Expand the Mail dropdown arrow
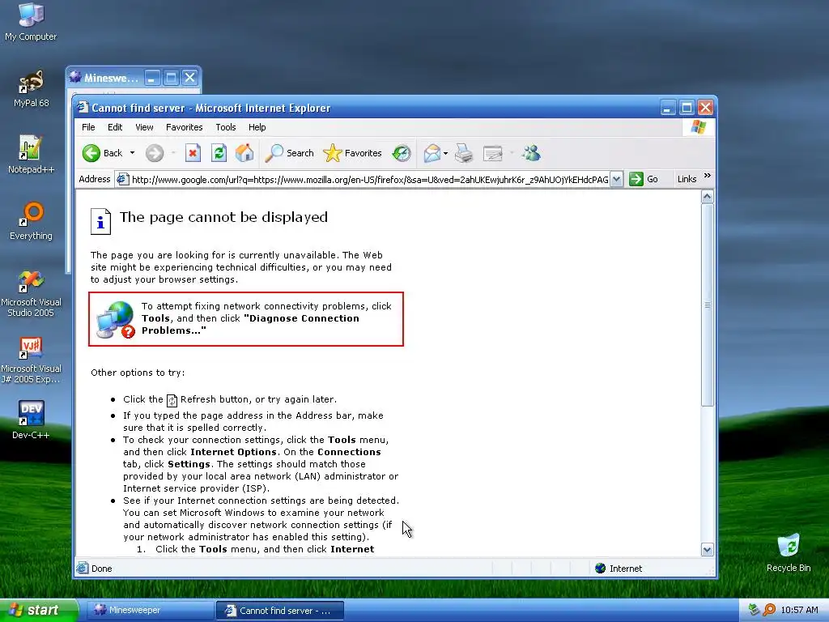This screenshot has height=622, width=829. point(446,153)
